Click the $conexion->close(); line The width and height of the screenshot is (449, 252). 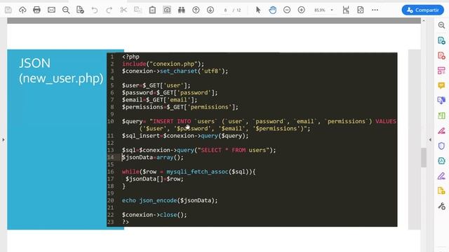(x=154, y=215)
